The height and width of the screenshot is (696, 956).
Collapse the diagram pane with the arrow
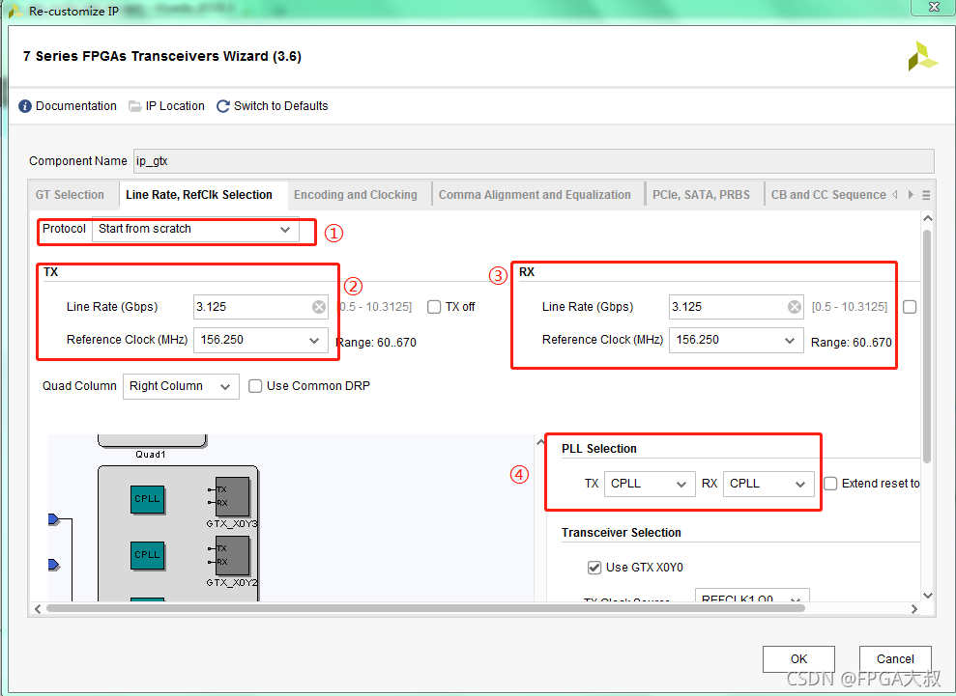coord(540,443)
